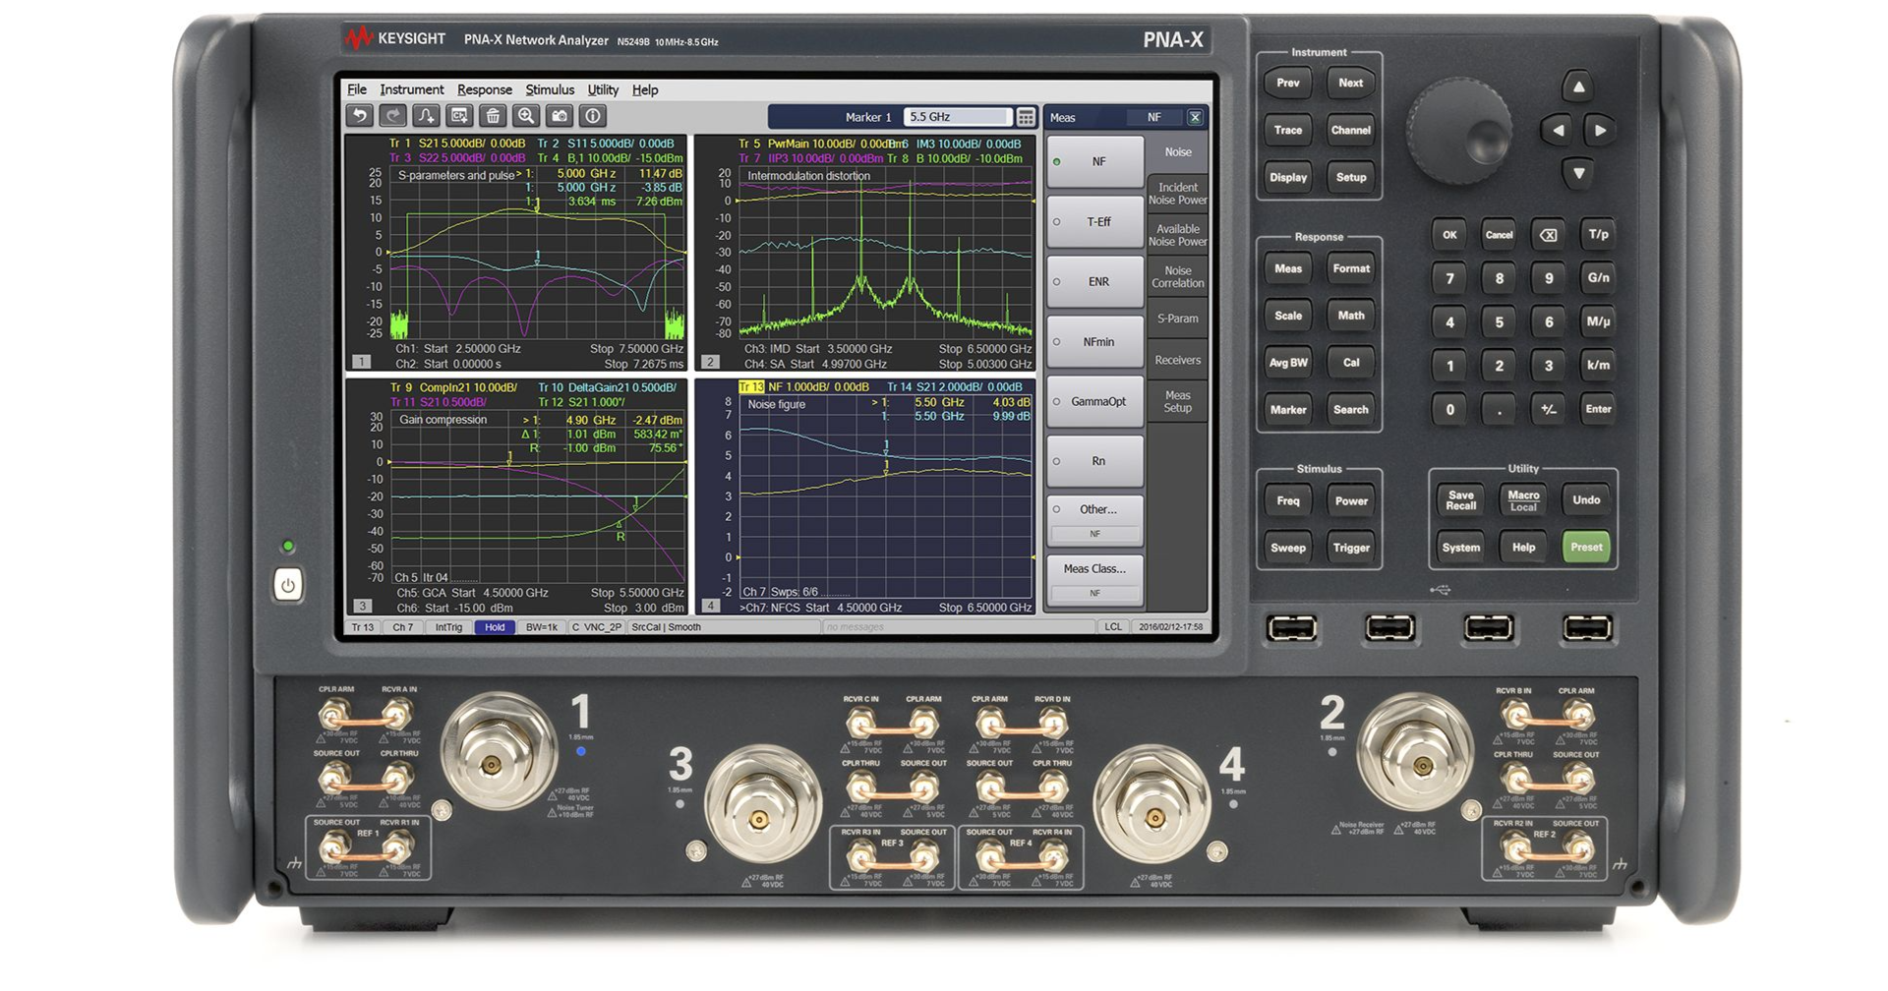The image size is (1888, 991).
Task: Close the Meas softkey panel
Action: pos(1195,117)
